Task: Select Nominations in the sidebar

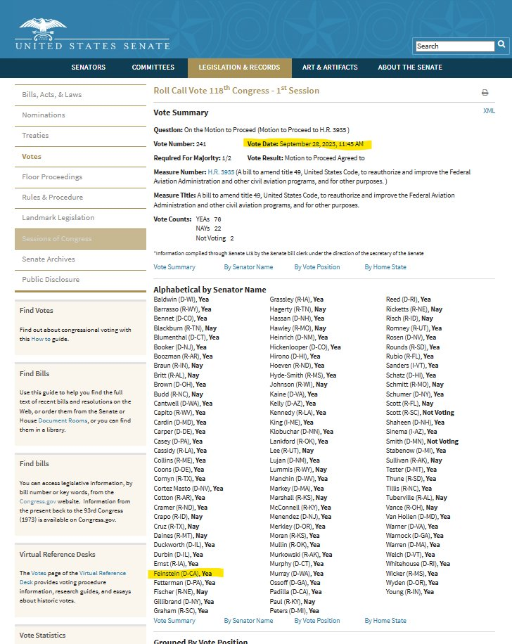Action: tap(44, 115)
